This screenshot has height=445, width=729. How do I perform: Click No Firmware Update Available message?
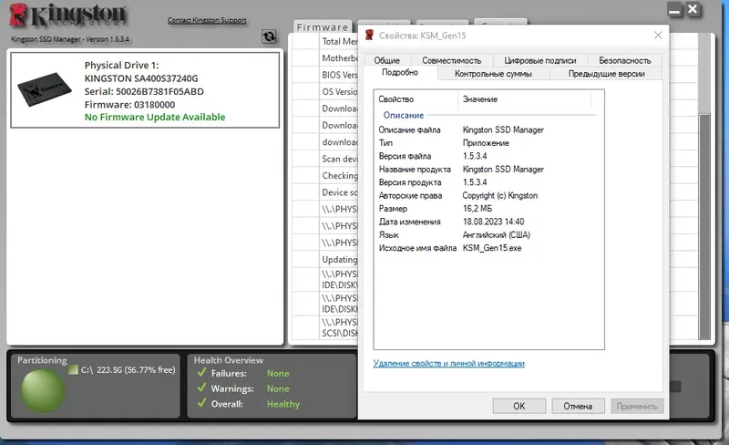[x=155, y=117]
